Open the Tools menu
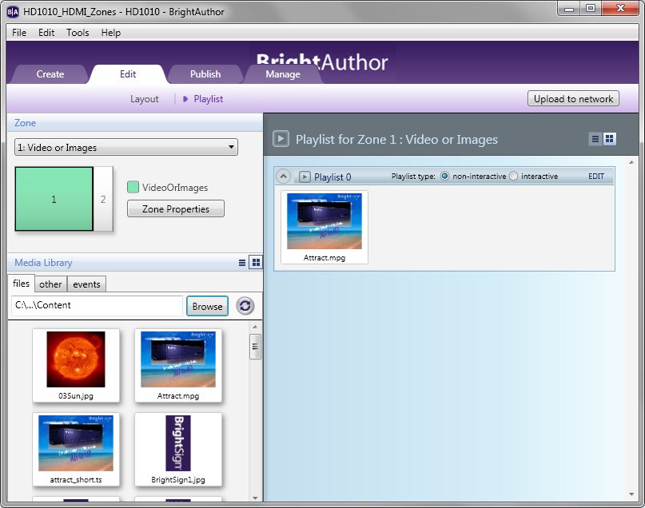 [x=78, y=33]
